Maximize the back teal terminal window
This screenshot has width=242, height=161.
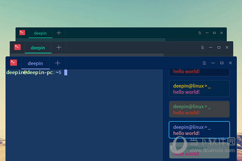[x=214, y=33]
